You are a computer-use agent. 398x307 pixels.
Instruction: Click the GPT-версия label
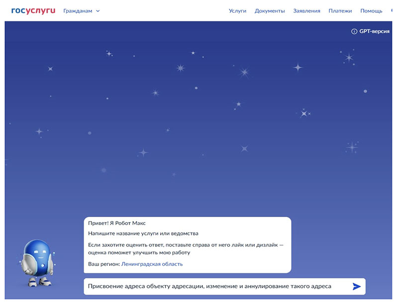(374, 31)
